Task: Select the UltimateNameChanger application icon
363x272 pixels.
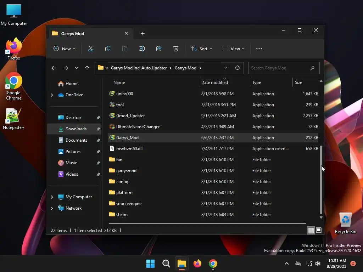Action: [112, 126]
